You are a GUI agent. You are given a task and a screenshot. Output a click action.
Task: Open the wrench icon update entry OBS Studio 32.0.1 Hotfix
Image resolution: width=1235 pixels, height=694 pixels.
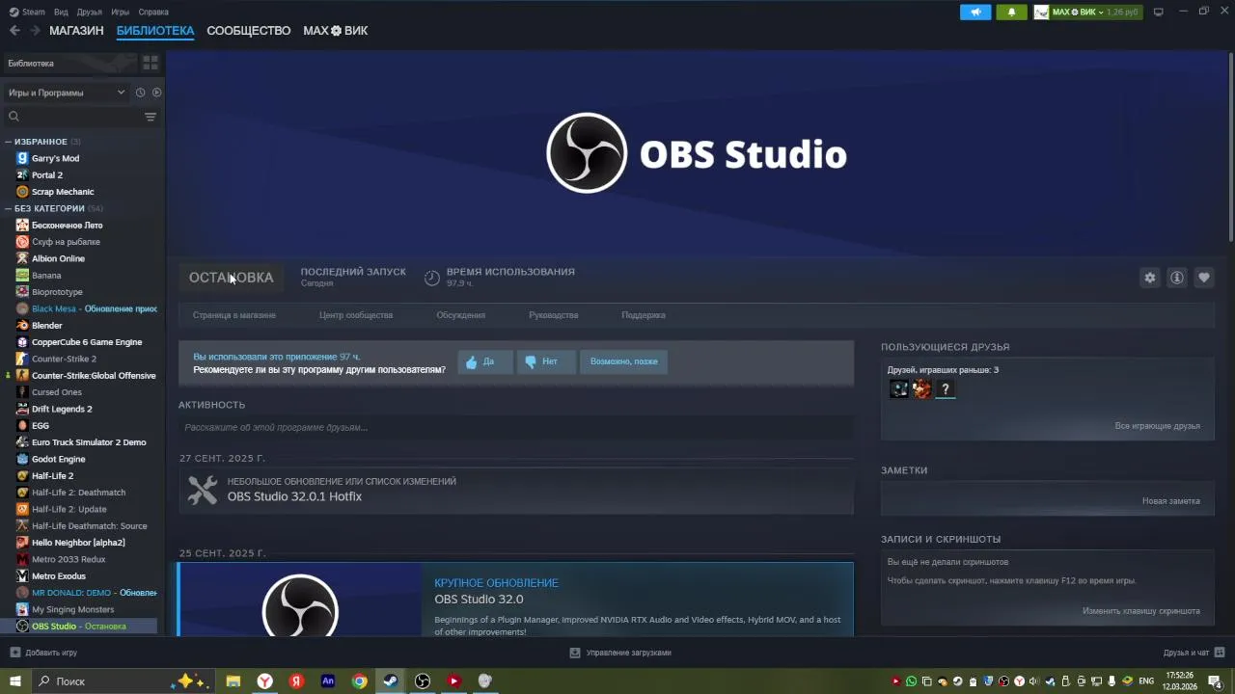click(x=516, y=490)
